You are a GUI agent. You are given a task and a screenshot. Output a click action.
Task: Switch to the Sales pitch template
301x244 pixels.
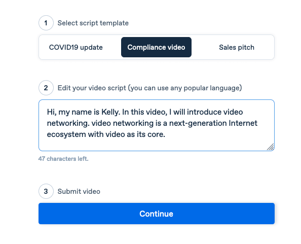tap(237, 47)
